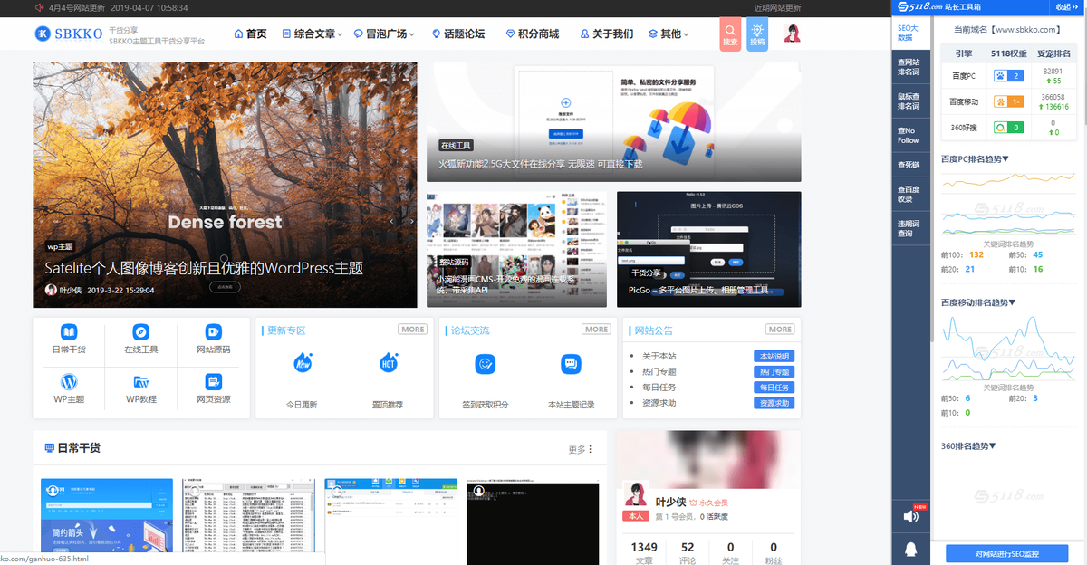1087x565 pixels.
Task: Open the PicGo article thumbnail
Action: (709, 249)
